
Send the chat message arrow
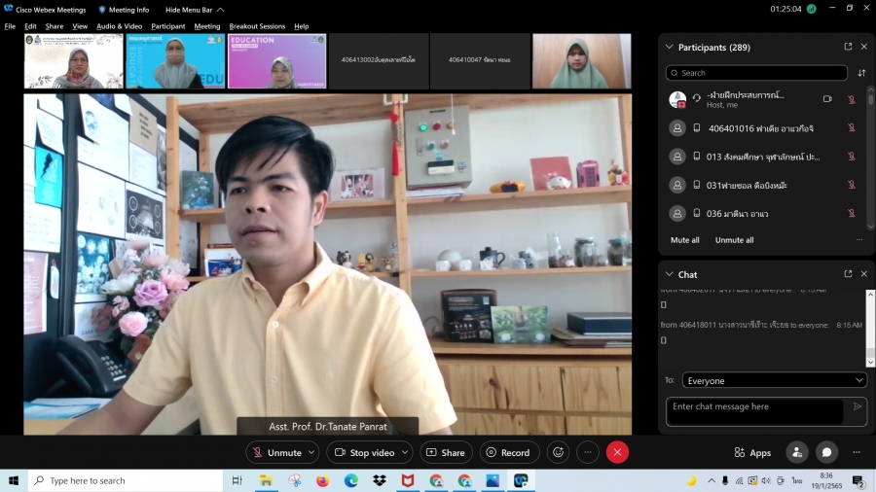pyautogui.click(x=858, y=406)
